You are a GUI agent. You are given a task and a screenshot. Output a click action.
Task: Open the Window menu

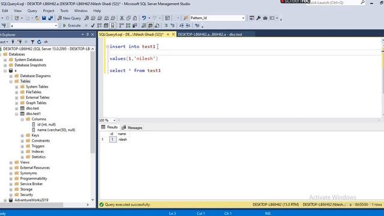pos(80,11)
